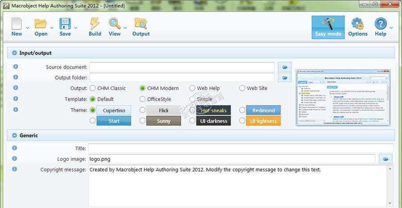402x208 pixels.
Task: Click the Cupertino theme swatch
Action: pos(114,110)
